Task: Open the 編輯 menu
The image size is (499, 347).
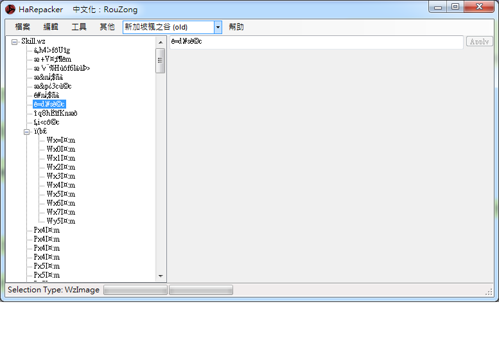Action: [51, 27]
